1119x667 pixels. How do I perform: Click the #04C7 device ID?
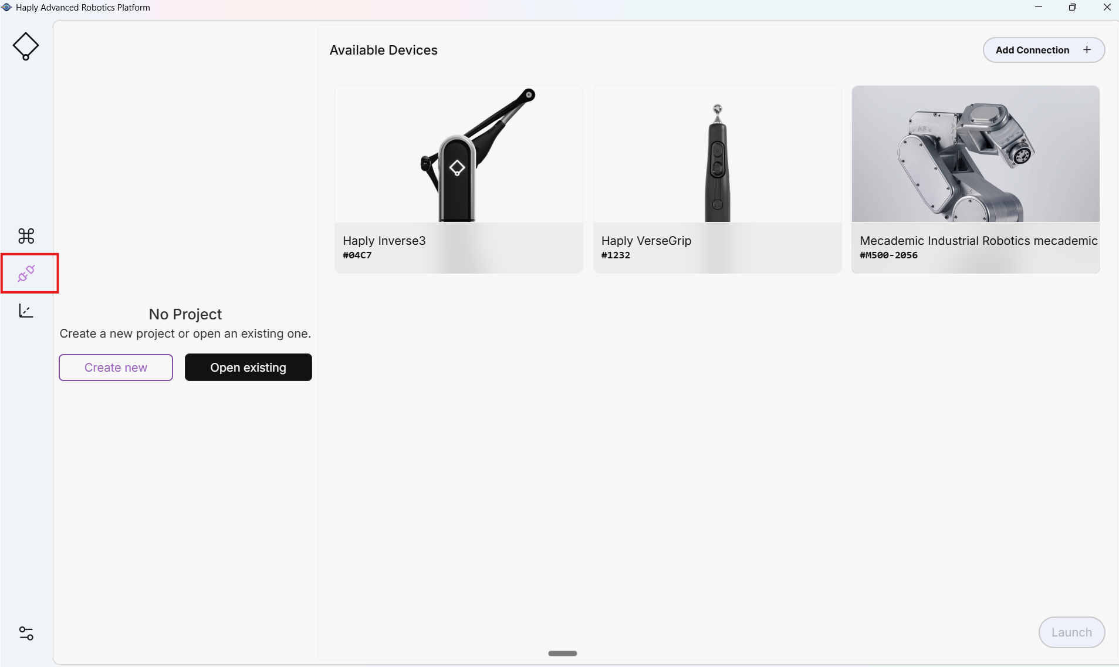(357, 255)
